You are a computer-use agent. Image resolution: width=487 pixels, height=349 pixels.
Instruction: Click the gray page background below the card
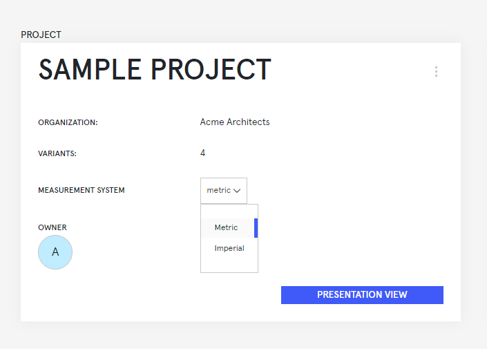point(242,336)
